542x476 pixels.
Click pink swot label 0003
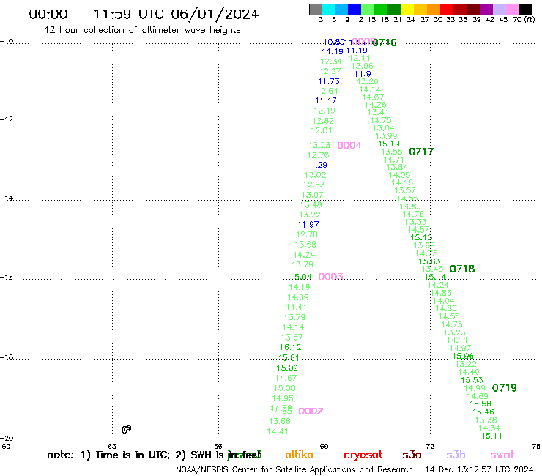pyautogui.click(x=330, y=277)
